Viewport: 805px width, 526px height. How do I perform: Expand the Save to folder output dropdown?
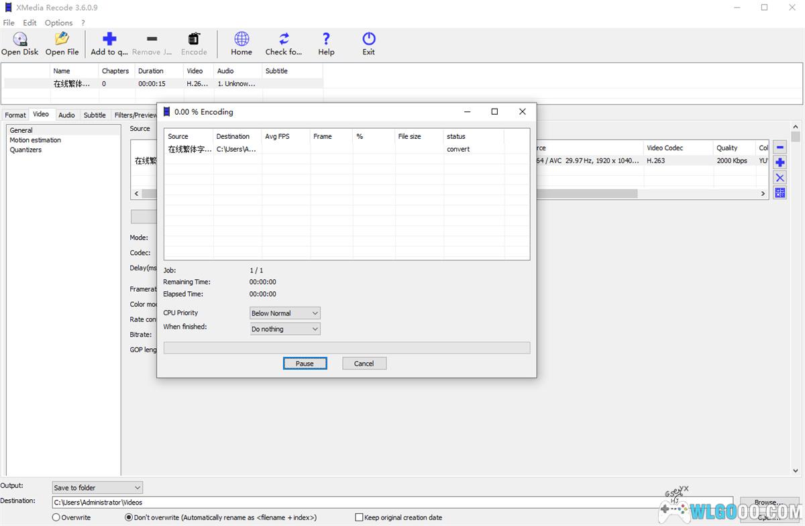point(97,488)
